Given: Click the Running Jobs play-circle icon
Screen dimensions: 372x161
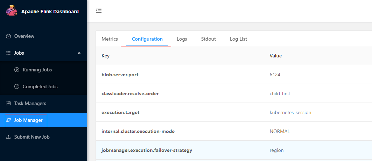Looking at the screenshot, I should tap(16, 70).
